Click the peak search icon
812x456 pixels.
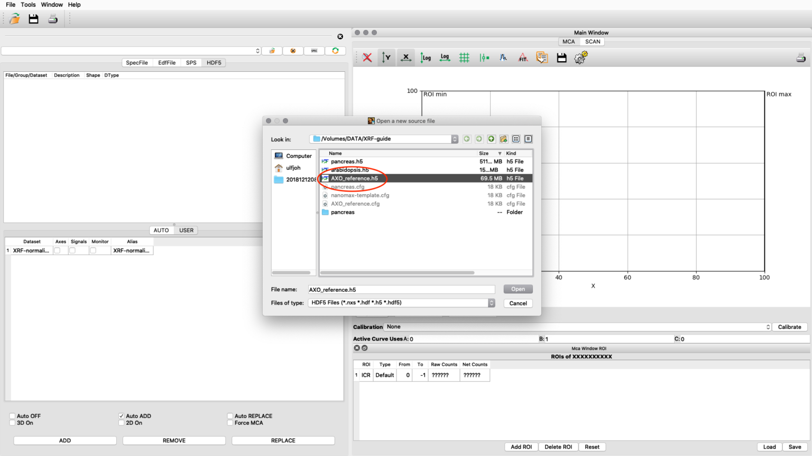coord(503,58)
